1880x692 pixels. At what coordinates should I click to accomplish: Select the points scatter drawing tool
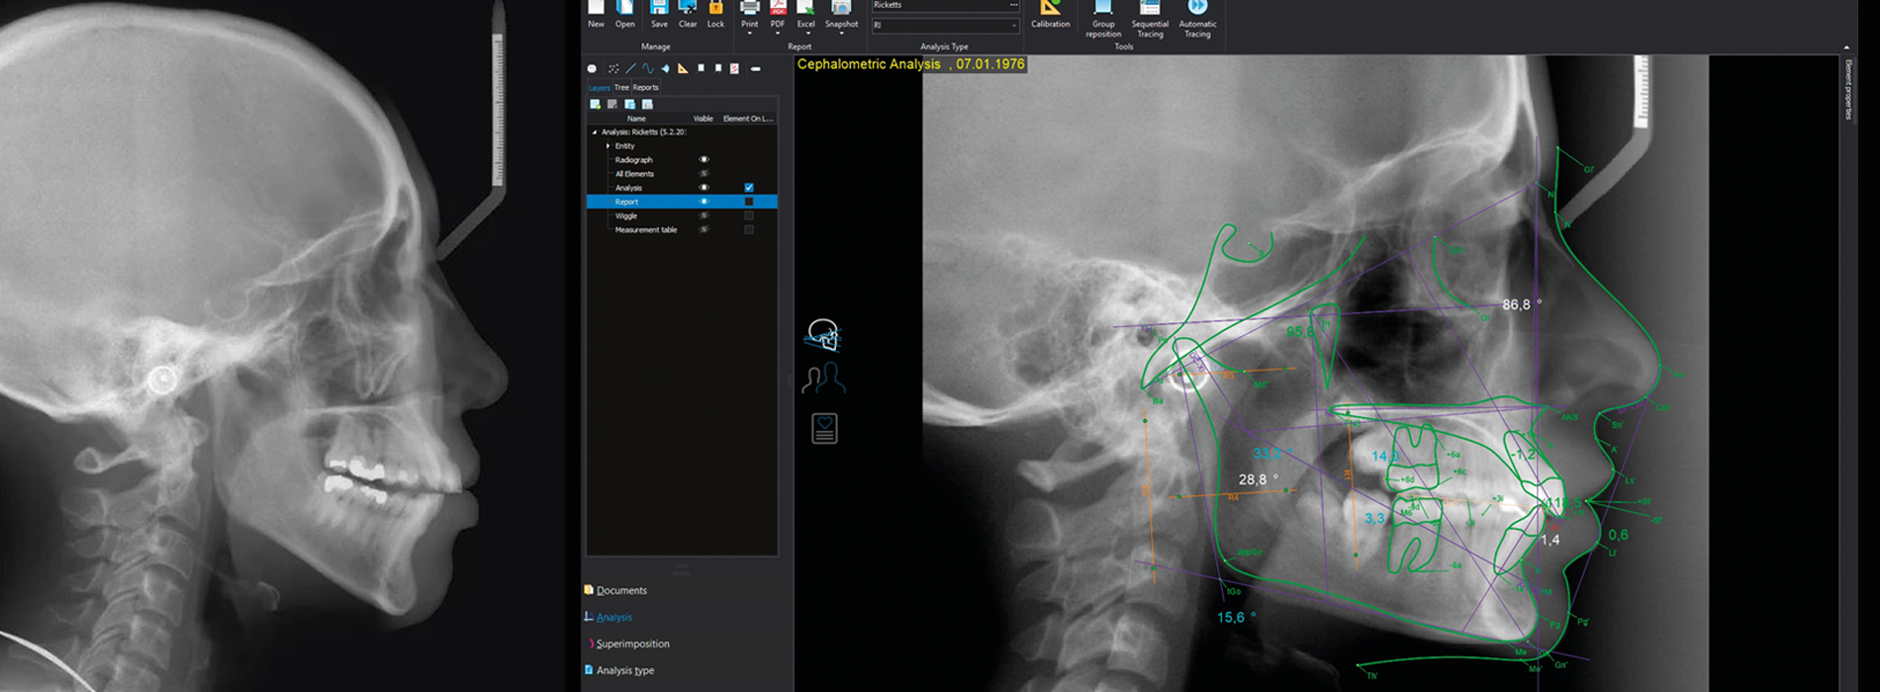pos(613,69)
